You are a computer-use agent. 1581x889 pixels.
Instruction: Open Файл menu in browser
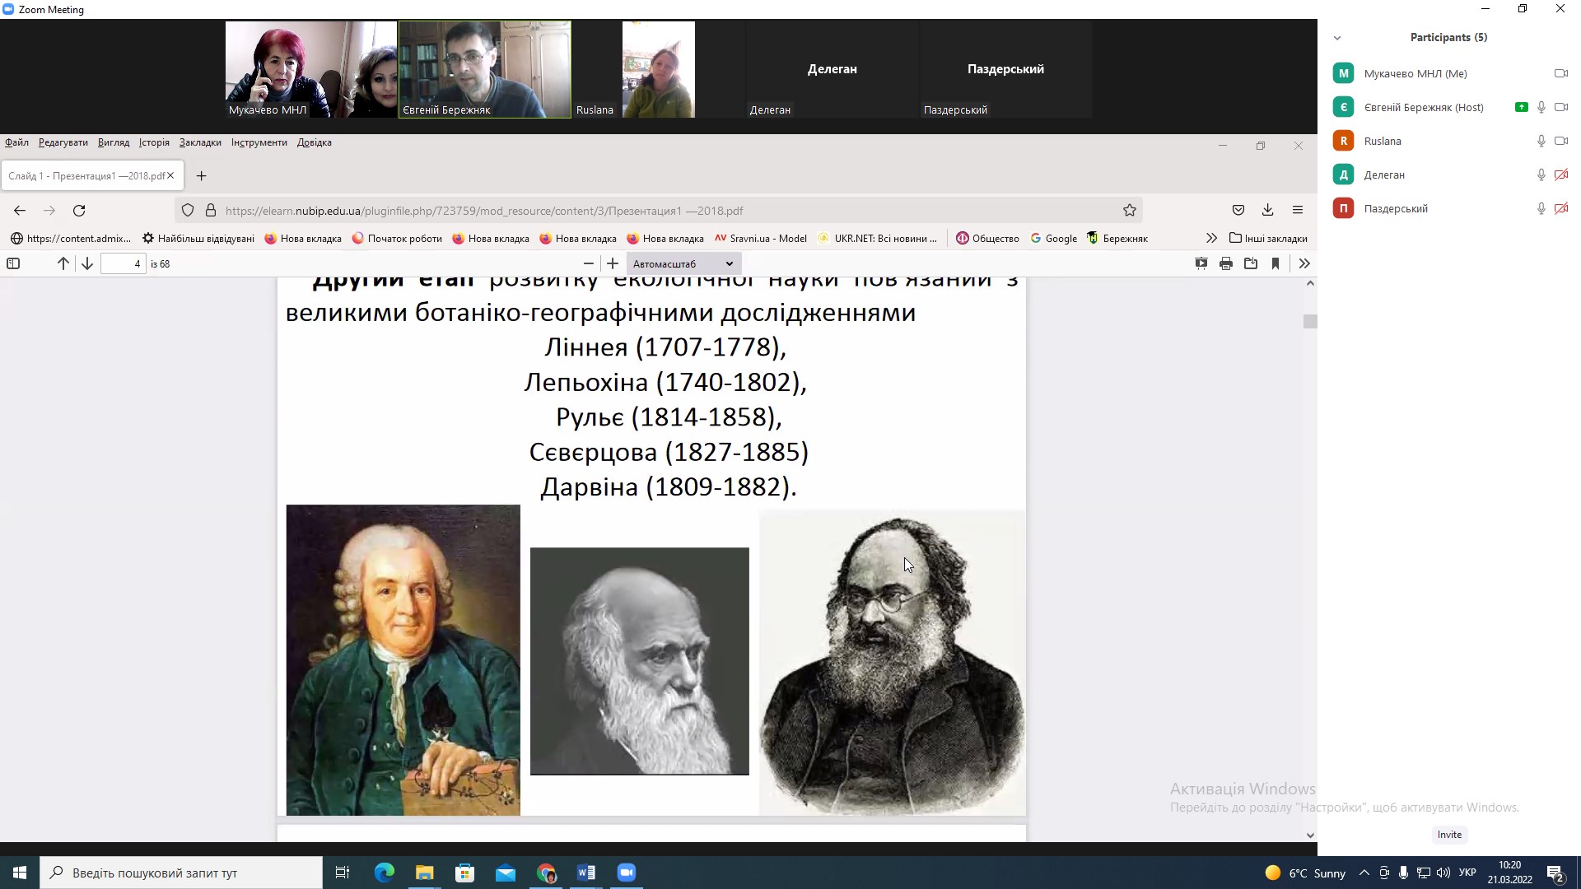[16, 142]
